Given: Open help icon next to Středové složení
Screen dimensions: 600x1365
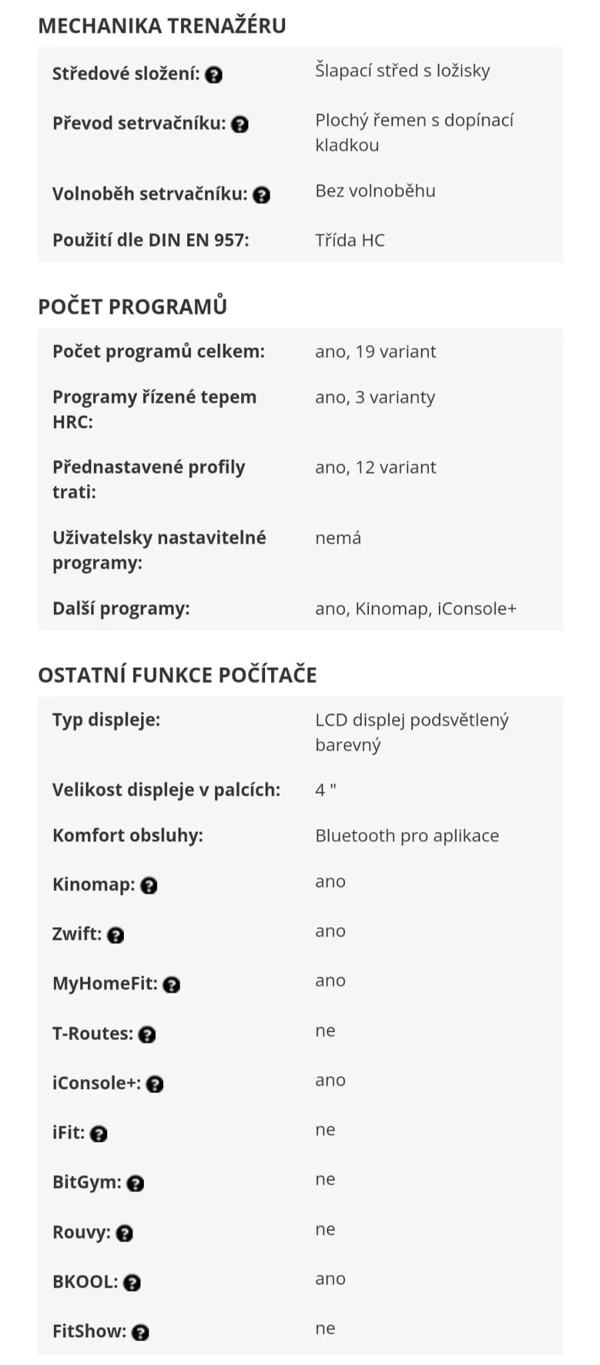Looking at the screenshot, I should 213,75.
